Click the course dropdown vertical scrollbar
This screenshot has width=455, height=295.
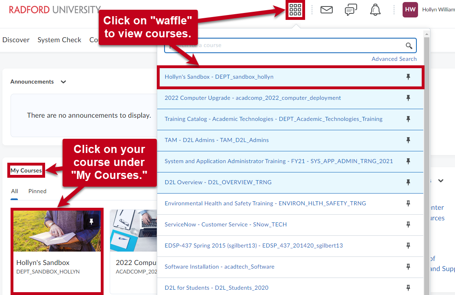[x=427, y=162]
